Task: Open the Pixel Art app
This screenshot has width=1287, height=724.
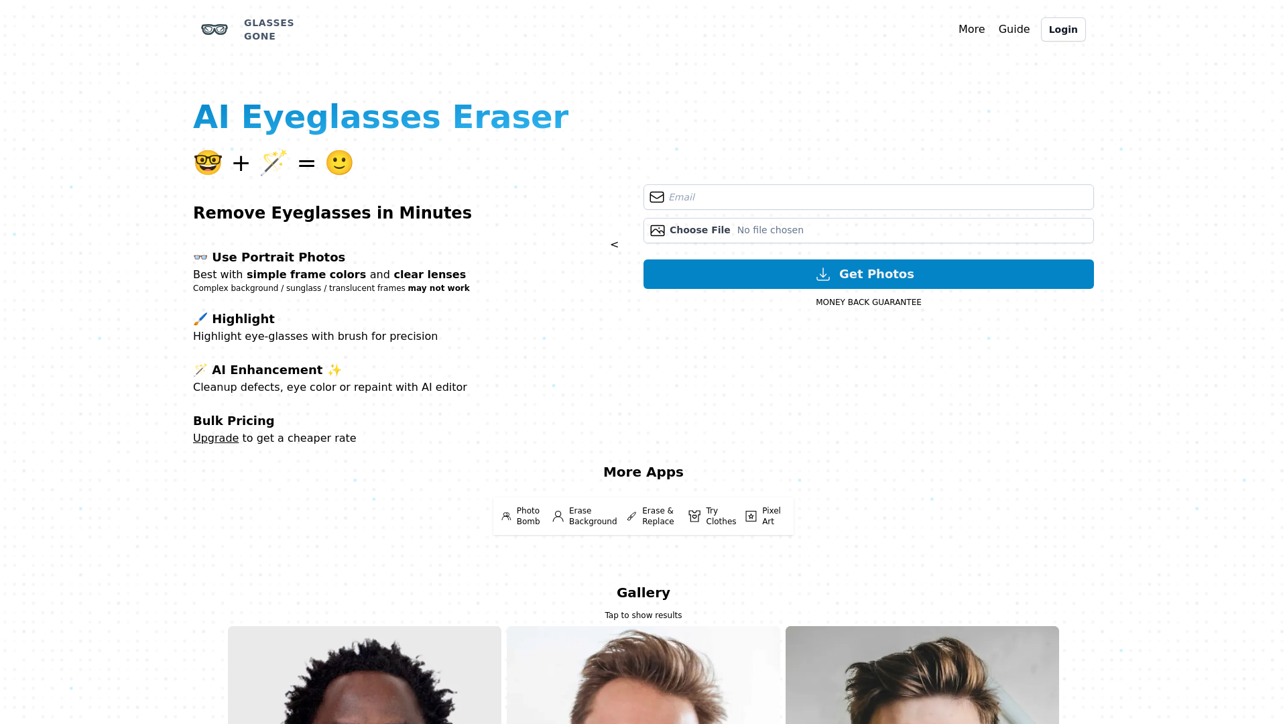Action: [763, 516]
